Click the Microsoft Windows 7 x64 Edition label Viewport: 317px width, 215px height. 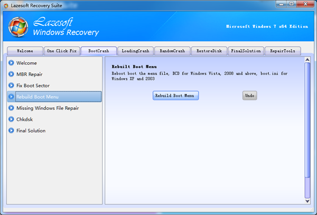coord(267,26)
